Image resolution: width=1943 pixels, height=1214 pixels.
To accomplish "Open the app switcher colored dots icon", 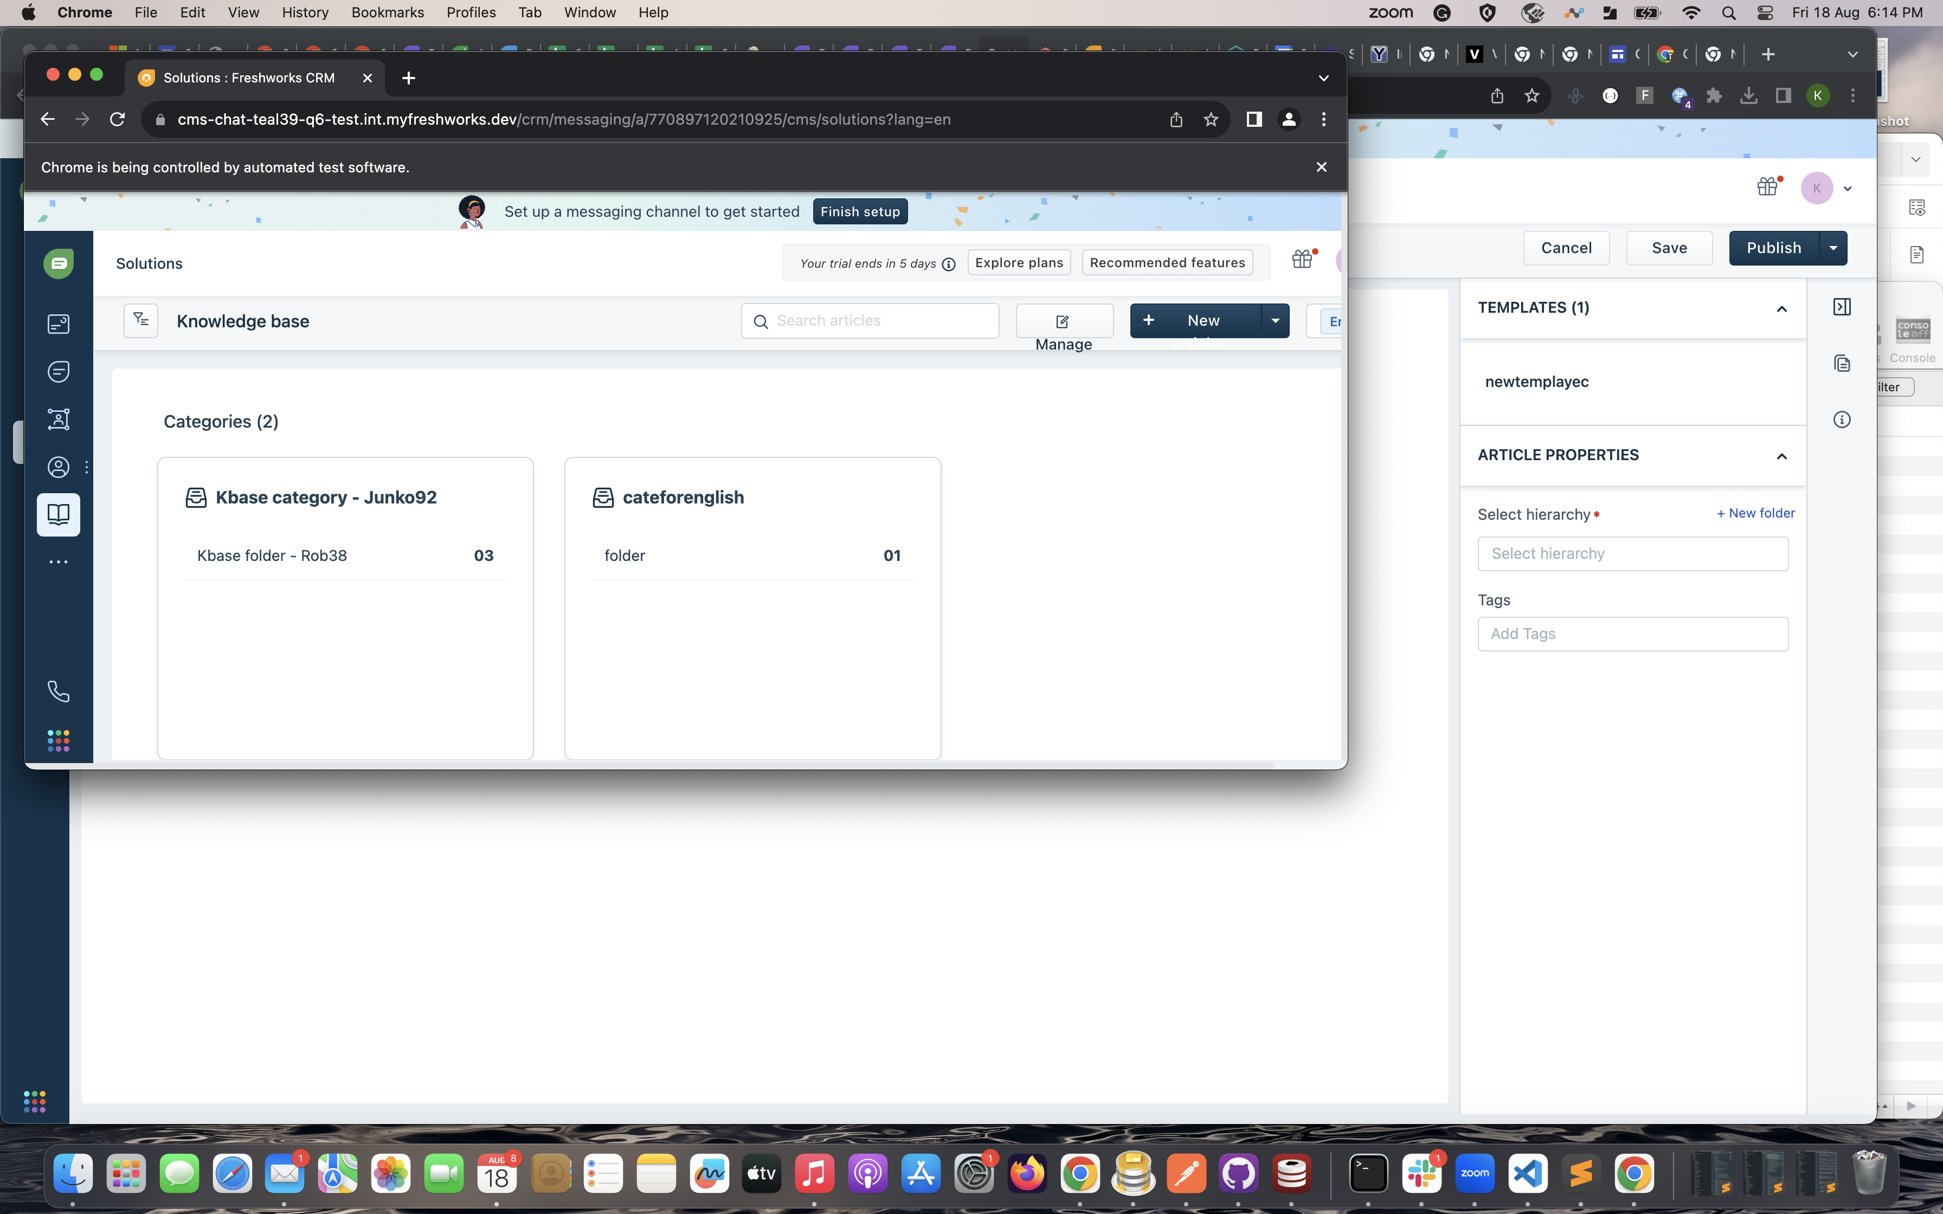I will [x=59, y=740].
